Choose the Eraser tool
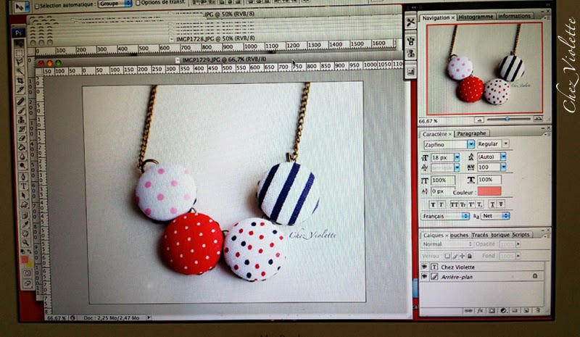This screenshot has width=580, height=337. click(22, 138)
